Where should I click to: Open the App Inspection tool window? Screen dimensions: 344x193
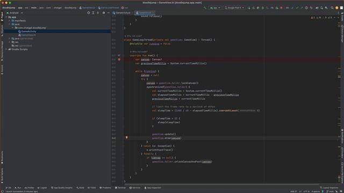153,188
